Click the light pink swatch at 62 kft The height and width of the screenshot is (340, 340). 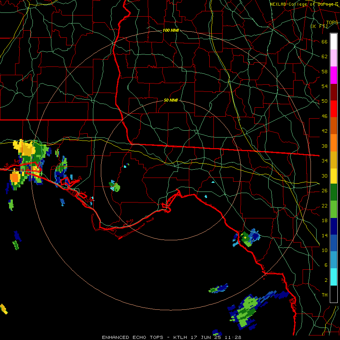tap(334, 58)
